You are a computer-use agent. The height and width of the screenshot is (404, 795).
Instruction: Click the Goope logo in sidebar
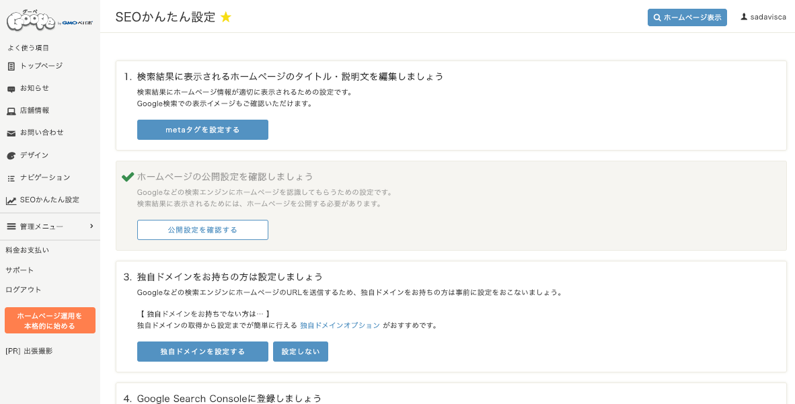[50, 20]
